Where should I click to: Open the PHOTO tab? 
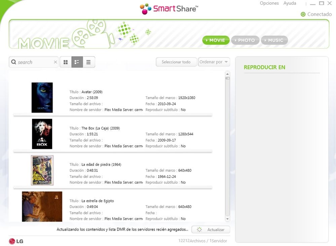[x=245, y=40]
